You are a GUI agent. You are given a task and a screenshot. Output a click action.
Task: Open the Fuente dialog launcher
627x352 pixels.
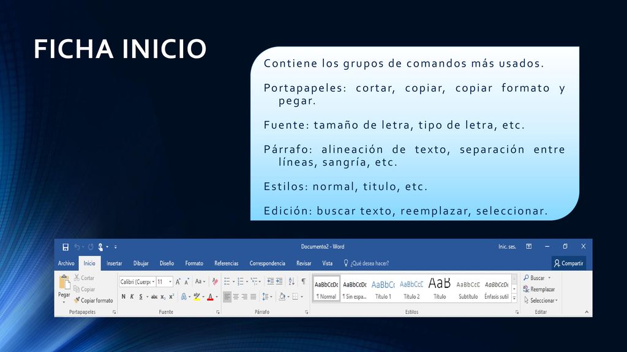(218, 312)
